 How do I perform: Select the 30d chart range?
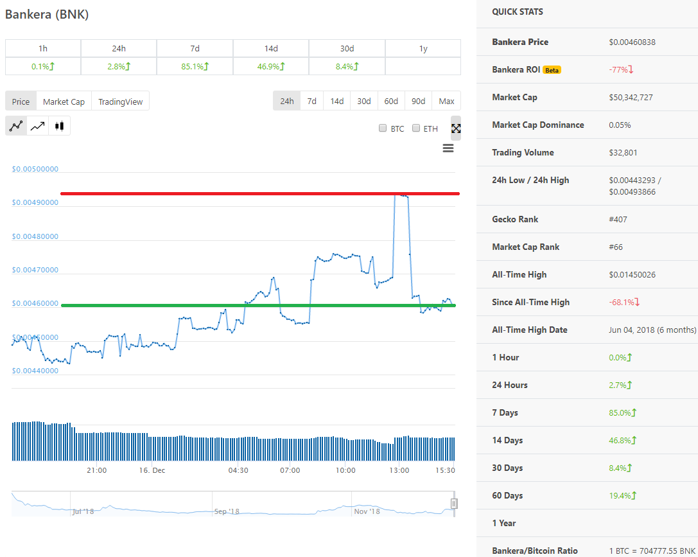[x=363, y=101]
